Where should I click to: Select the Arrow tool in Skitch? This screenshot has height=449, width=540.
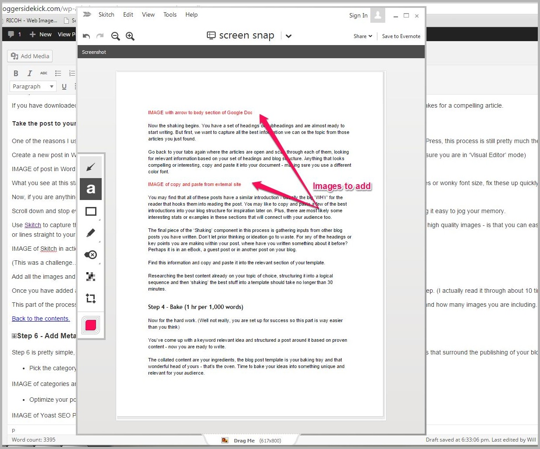[x=91, y=167]
